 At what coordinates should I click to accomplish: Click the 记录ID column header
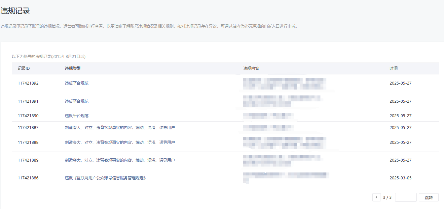click(x=24, y=68)
